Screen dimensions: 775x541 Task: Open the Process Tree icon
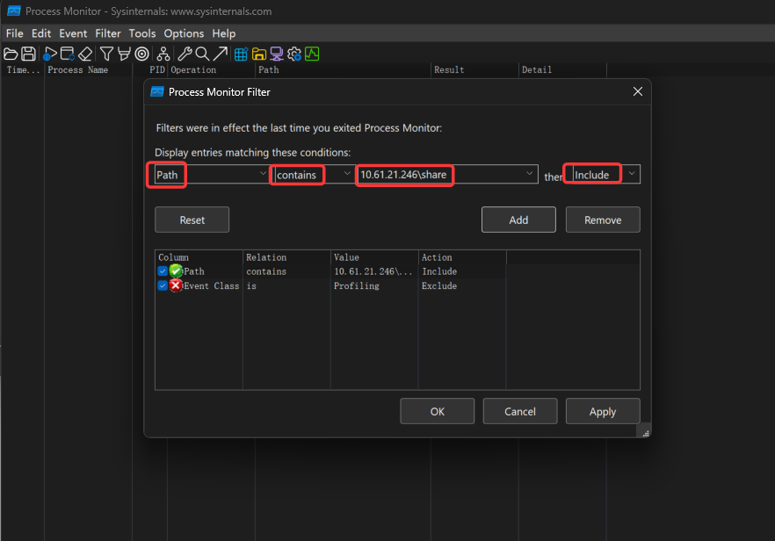click(163, 54)
